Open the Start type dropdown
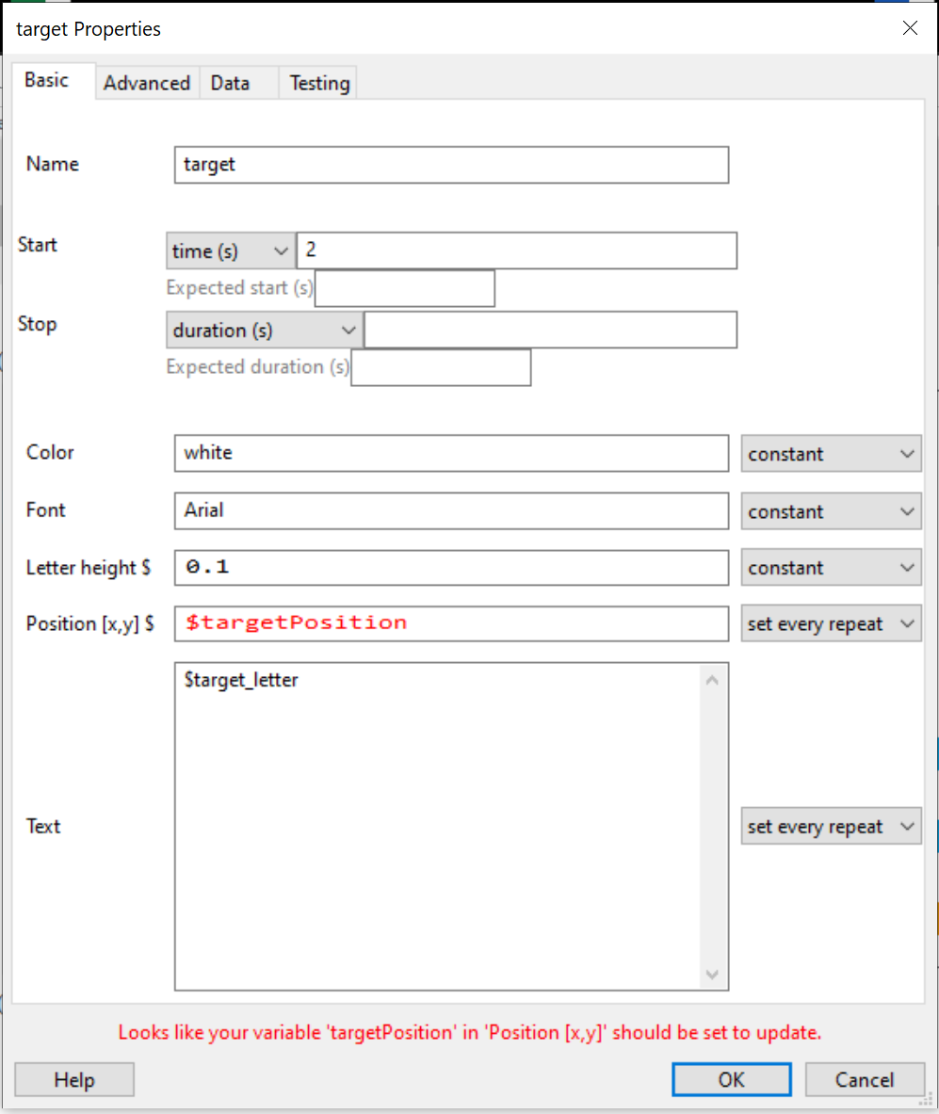This screenshot has height=1114, width=939. click(x=230, y=251)
